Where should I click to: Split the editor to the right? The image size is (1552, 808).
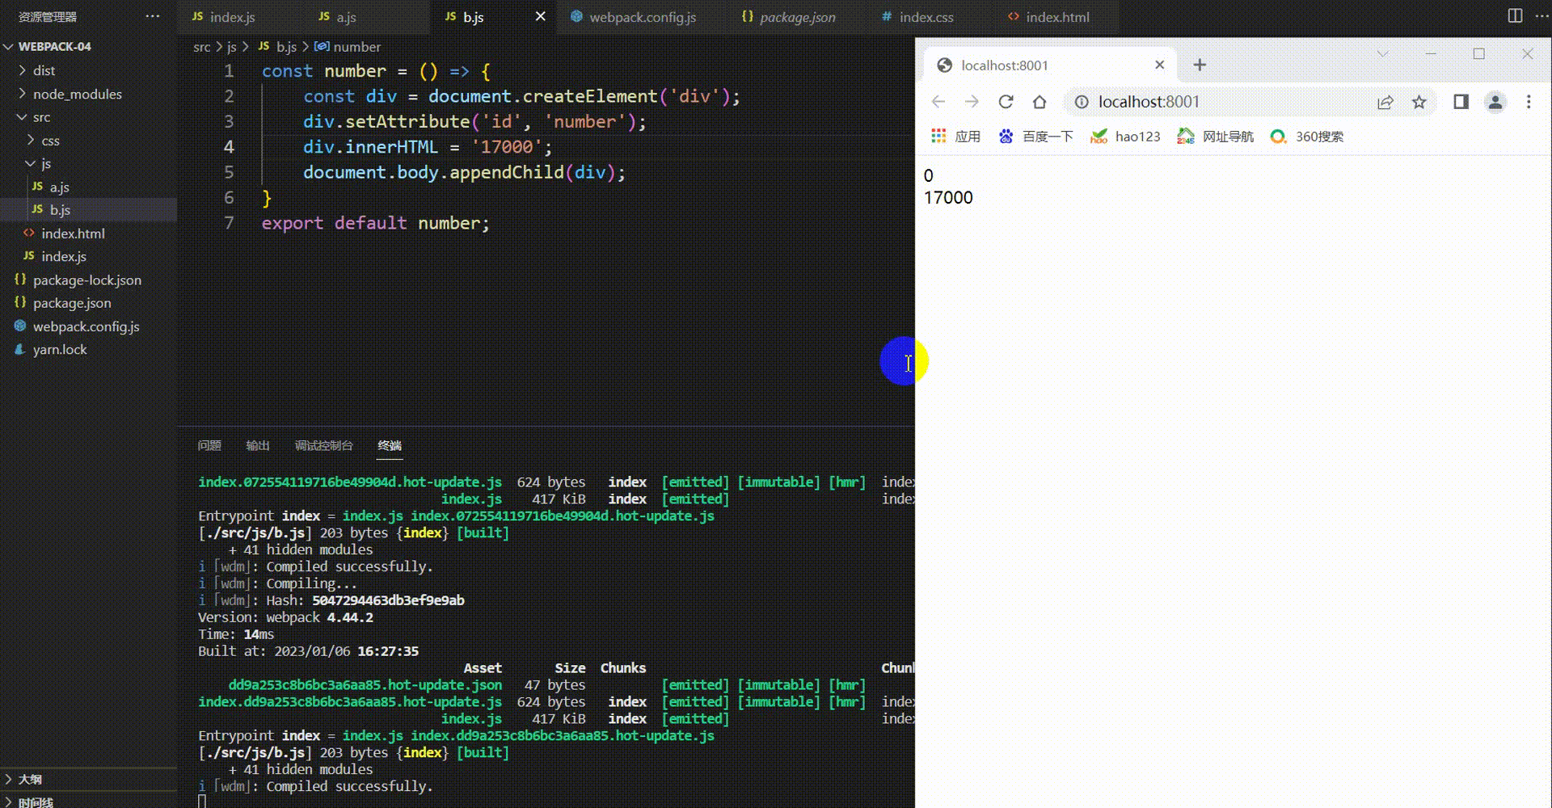(x=1515, y=16)
